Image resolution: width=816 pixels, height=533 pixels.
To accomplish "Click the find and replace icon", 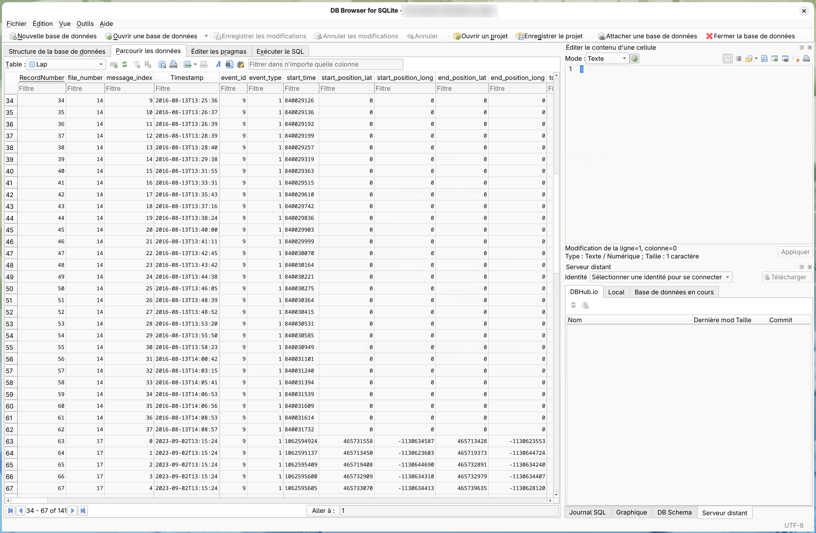I will tap(241, 64).
